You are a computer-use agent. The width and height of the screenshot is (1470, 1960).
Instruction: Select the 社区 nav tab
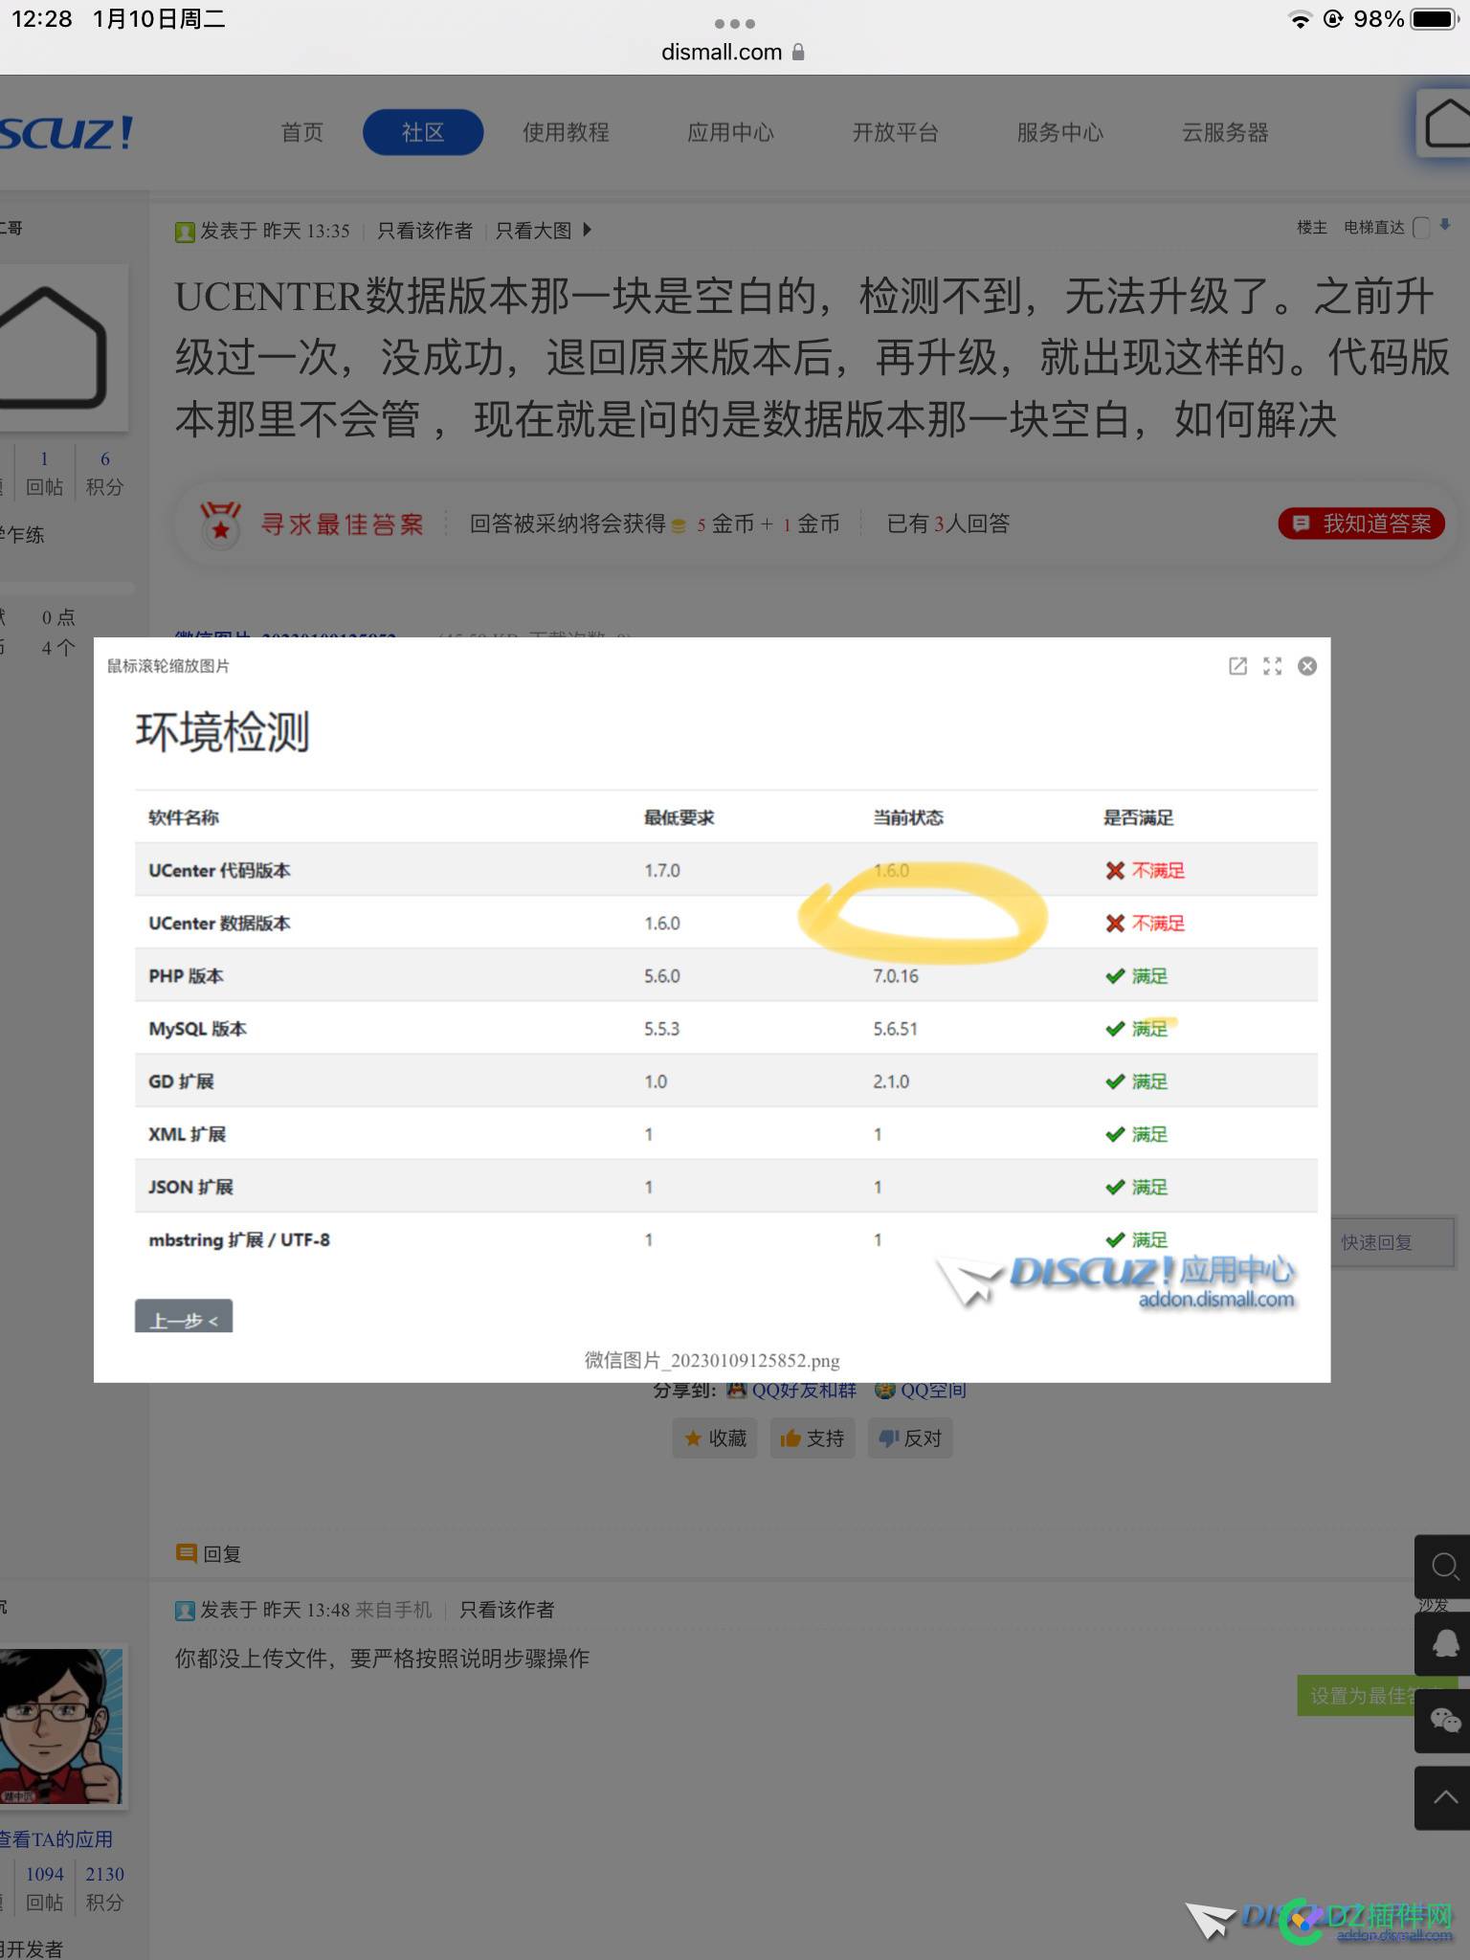click(423, 132)
